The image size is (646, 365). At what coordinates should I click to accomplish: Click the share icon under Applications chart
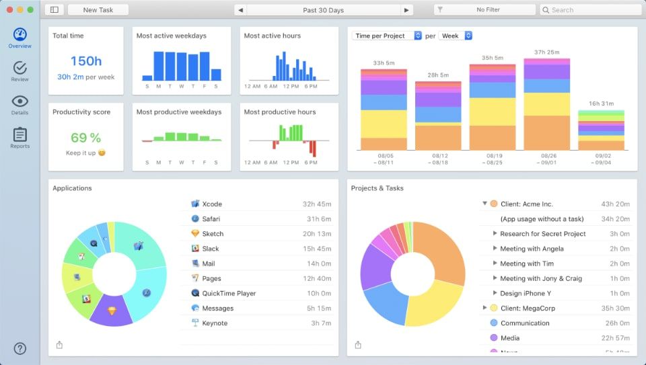59,345
